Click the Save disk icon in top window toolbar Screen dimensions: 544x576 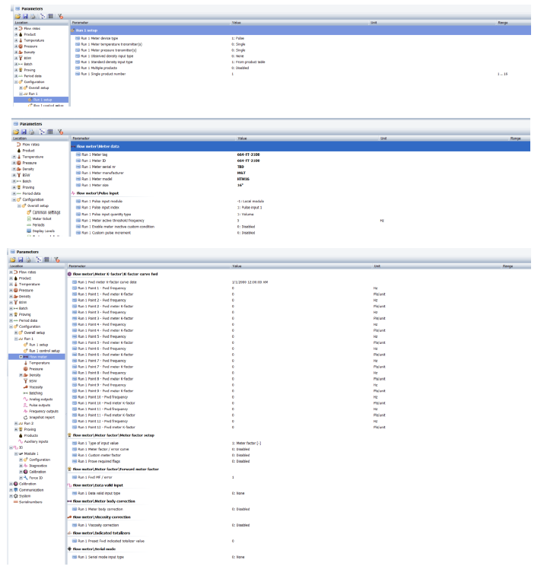(x=25, y=16)
